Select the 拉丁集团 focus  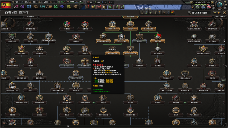tap(158, 62)
